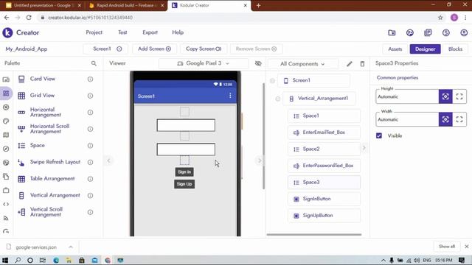The image size is (472, 265).
Task: Open info for Table Arrangement
Action: (x=90, y=179)
